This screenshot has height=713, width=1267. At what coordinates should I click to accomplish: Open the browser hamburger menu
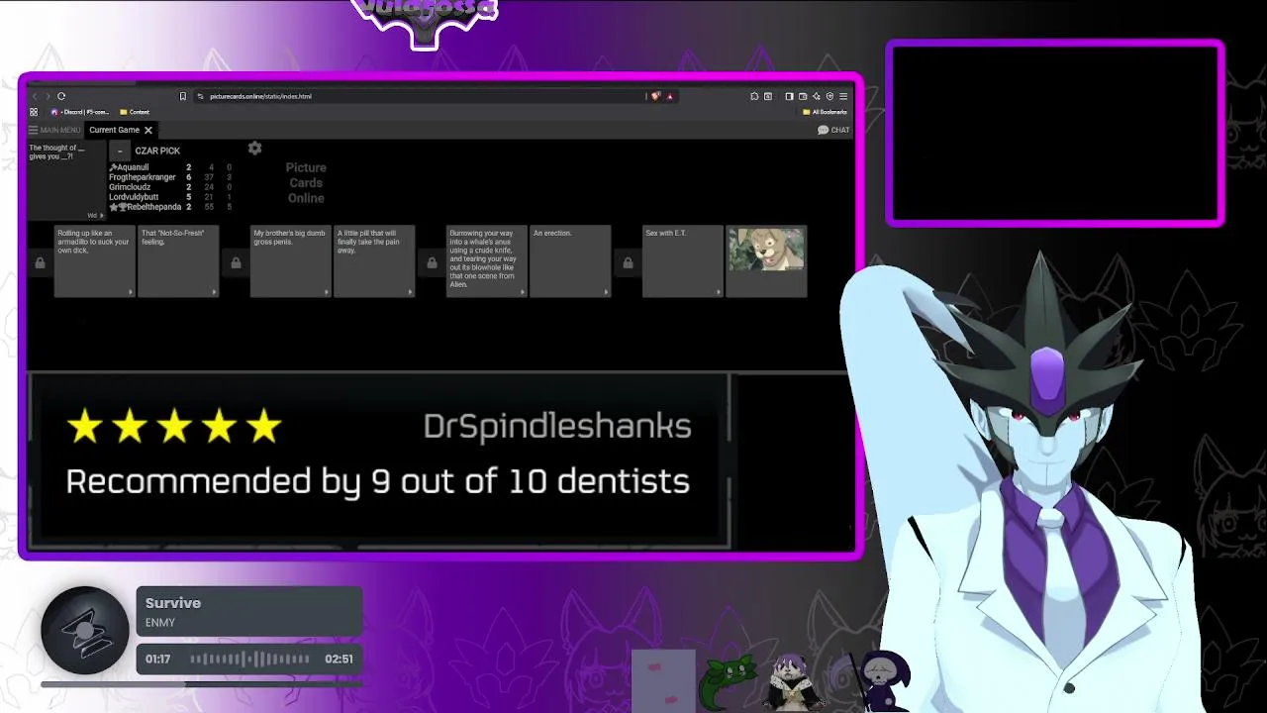[x=843, y=96]
